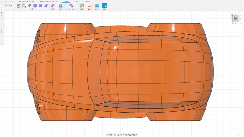The image size is (244, 137).
Task: Choose the Cylinder primitive tool
Action: (x=35, y=5)
